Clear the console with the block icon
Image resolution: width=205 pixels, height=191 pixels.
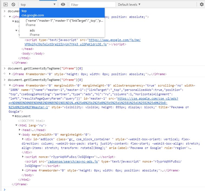13,5
